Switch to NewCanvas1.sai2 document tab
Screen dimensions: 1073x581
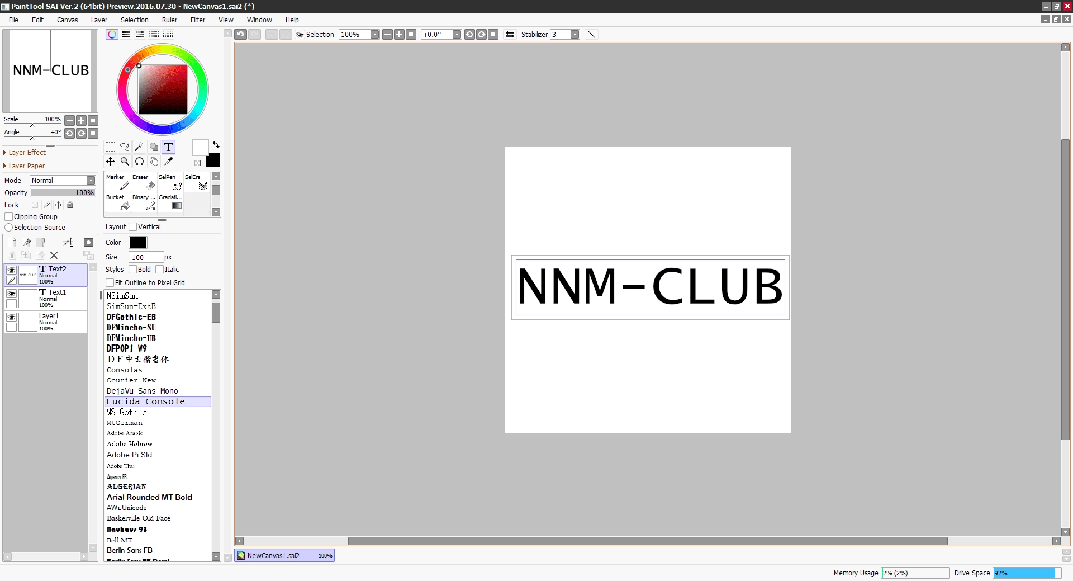pyautogui.click(x=284, y=556)
